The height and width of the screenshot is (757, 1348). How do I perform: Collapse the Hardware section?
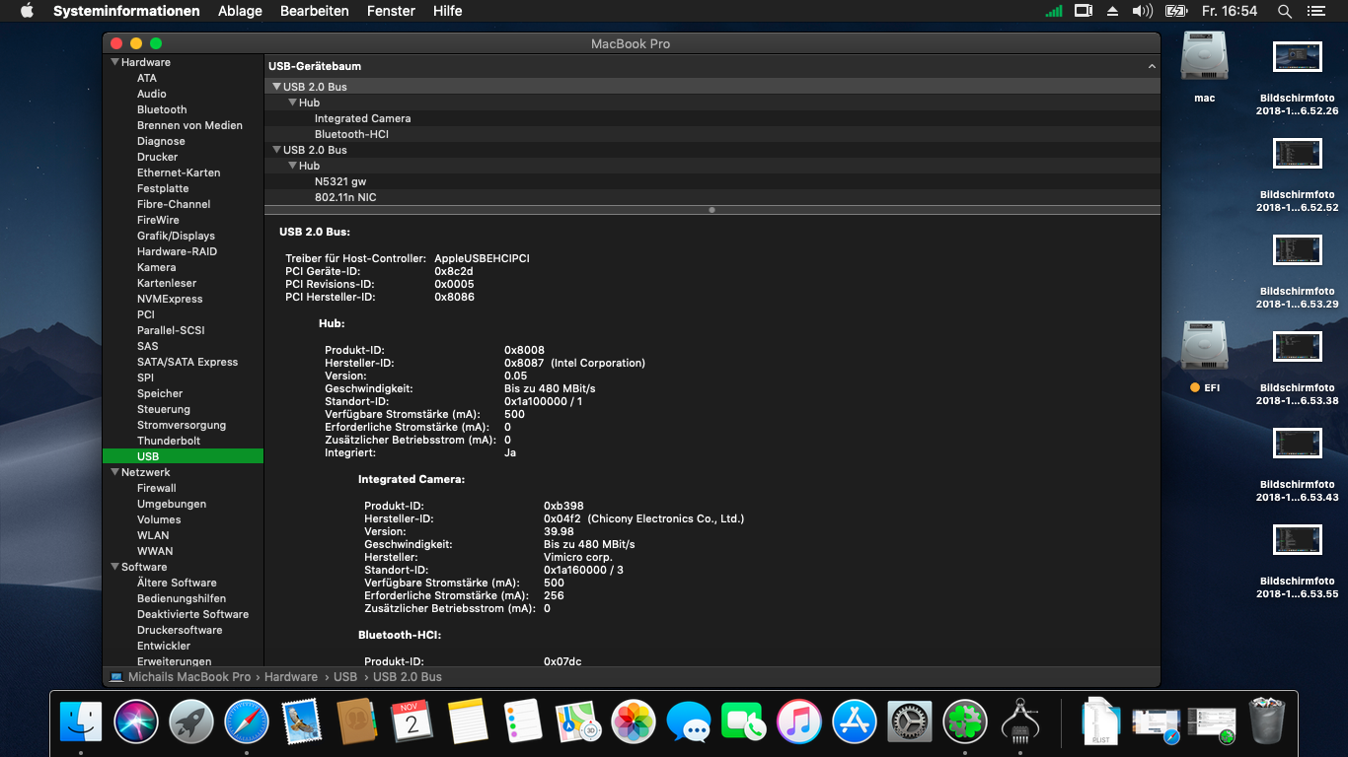(114, 62)
